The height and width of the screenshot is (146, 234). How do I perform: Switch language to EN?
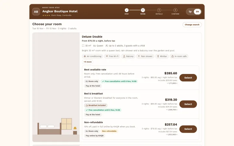(x=197, y=12)
